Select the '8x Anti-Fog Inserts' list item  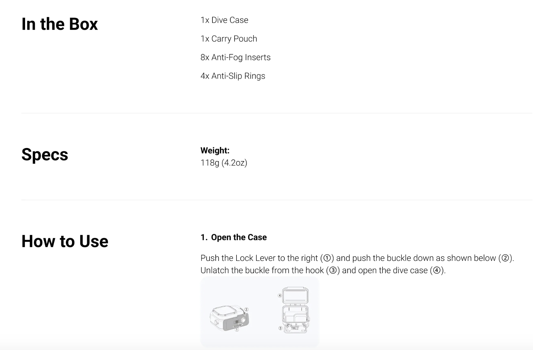click(236, 57)
